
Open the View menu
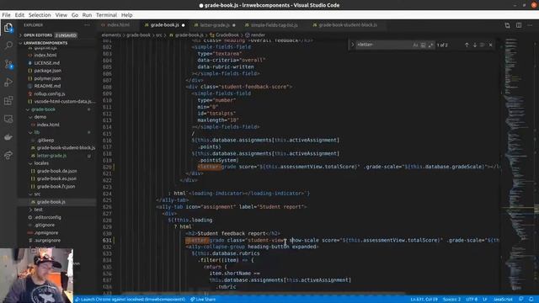61,15
